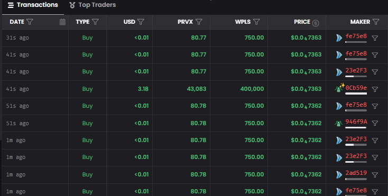Select the 3.18 USD value cell

[143, 89]
